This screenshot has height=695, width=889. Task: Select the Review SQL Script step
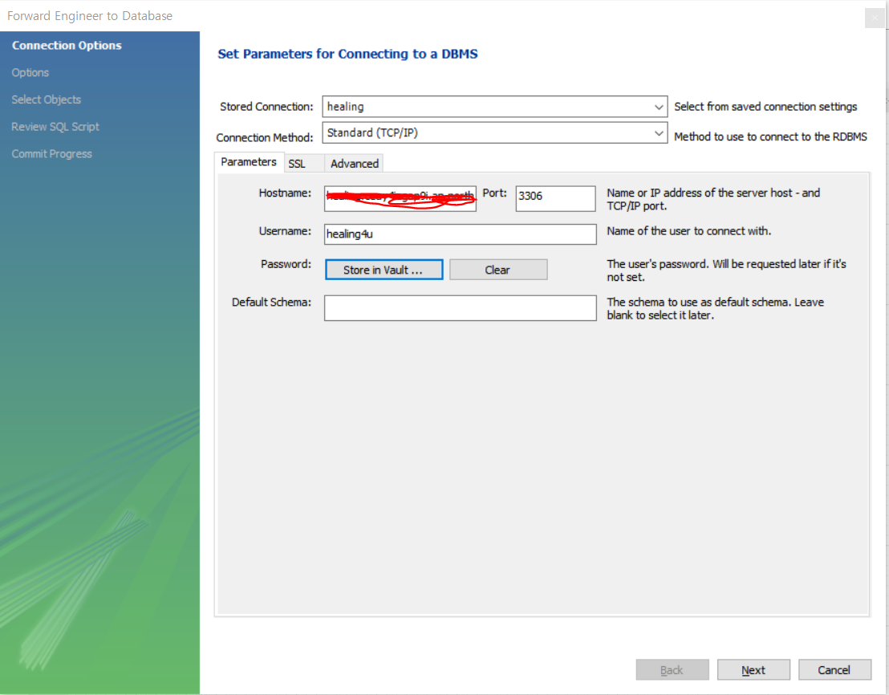click(55, 127)
